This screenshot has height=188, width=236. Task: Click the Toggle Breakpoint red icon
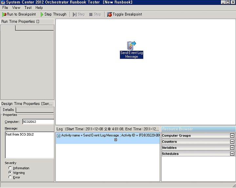[x=109, y=14]
